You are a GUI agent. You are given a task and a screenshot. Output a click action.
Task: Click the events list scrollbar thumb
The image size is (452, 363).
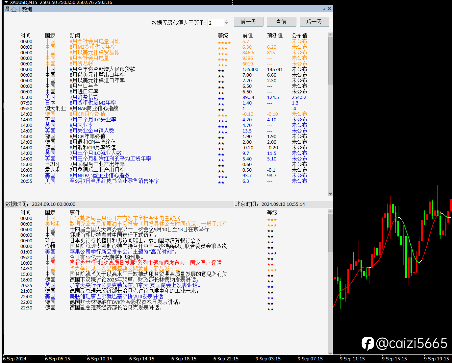[x=330, y=233]
